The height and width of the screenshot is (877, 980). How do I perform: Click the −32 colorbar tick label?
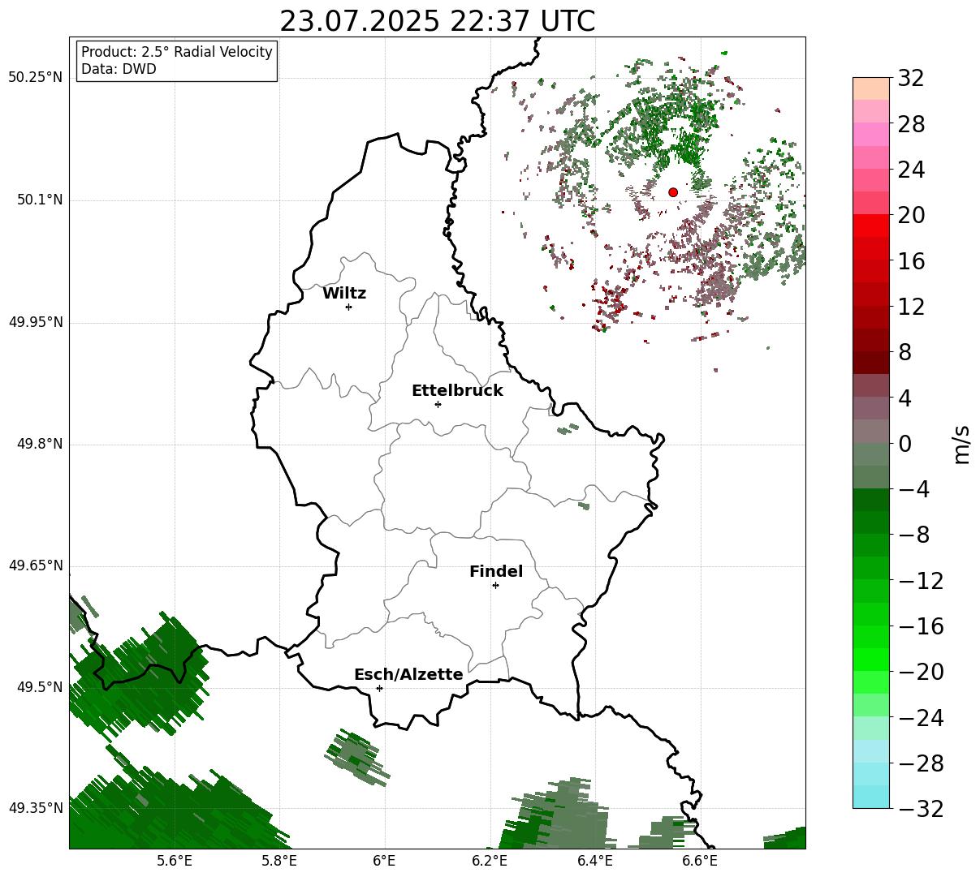921,808
